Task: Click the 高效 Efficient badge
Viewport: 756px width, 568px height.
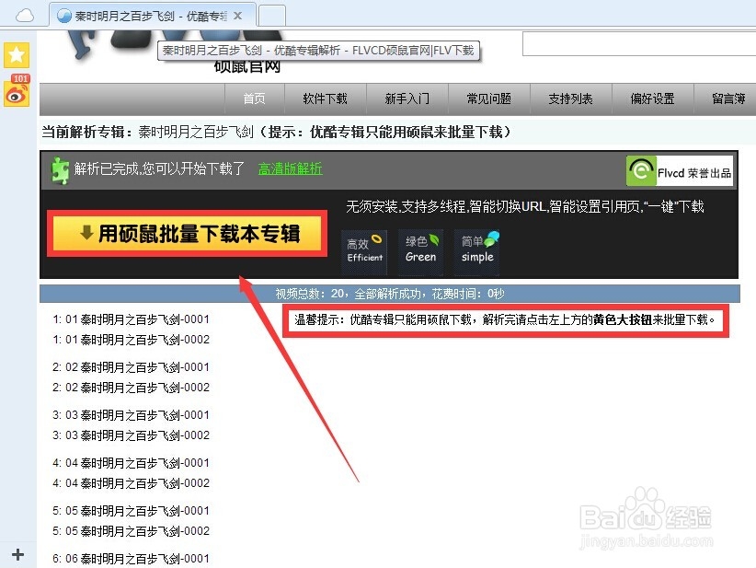Action: [x=364, y=251]
